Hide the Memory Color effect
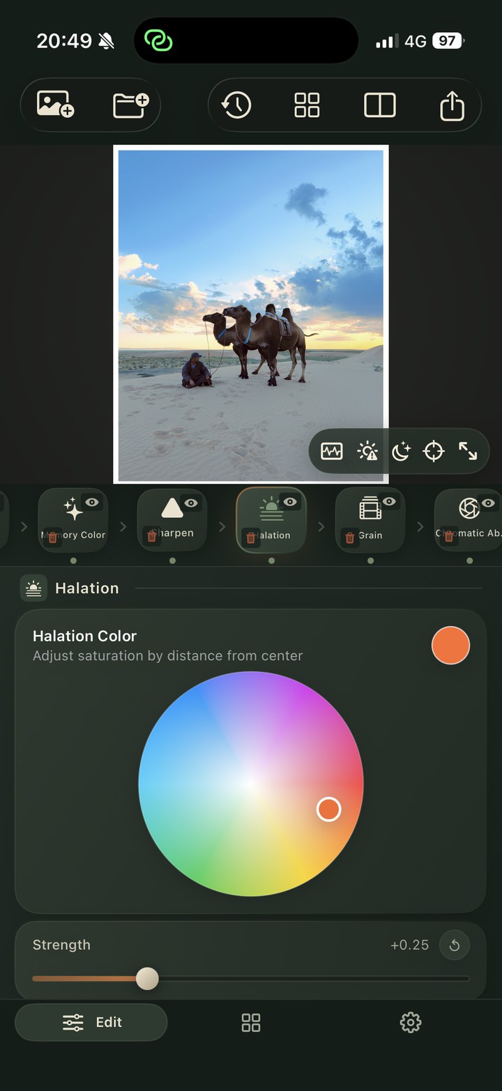The image size is (502, 1091). point(91,503)
